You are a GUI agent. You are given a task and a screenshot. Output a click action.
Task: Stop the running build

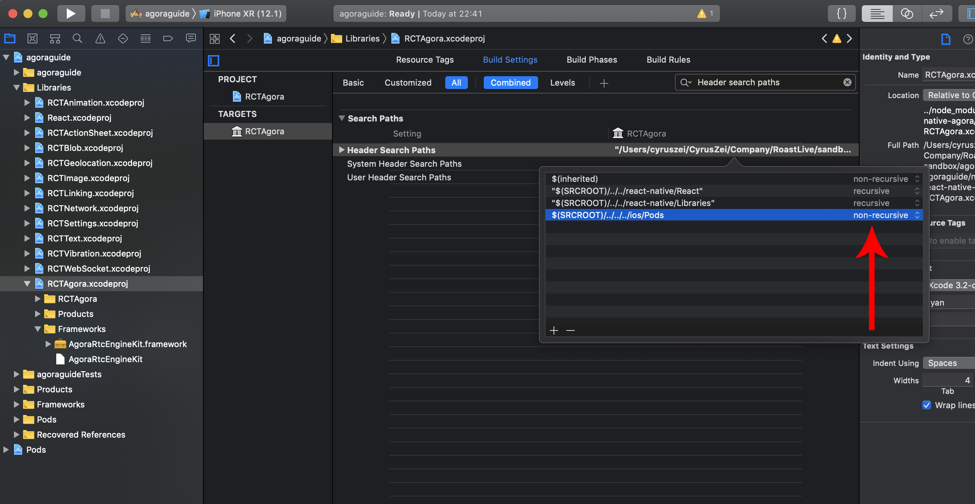pyautogui.click(x=105, y=14)
